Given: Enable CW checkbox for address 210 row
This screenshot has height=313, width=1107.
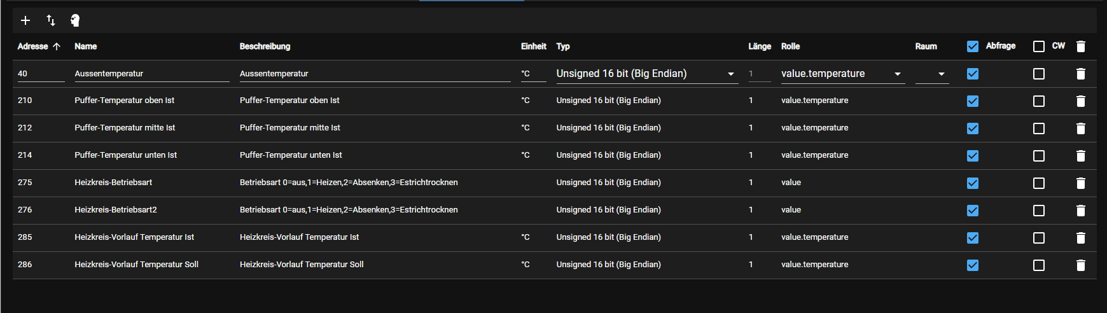Looking at the screenshot, I should tap(1039, 101).
